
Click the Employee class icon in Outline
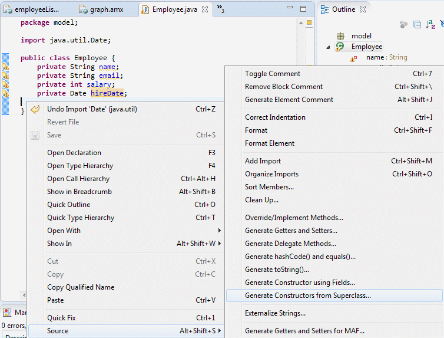pyautogui.click(x=340, y=47)
